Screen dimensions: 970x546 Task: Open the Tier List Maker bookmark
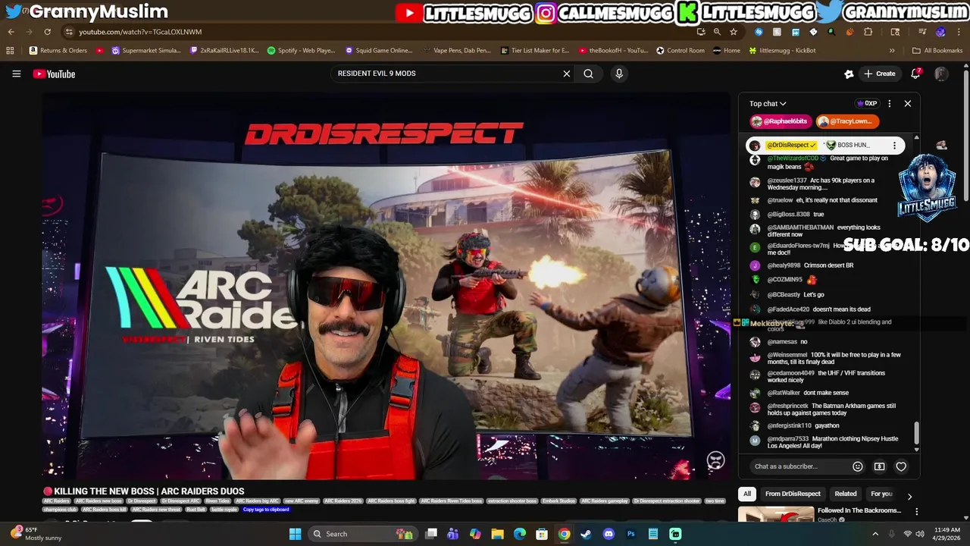point(535,51)
